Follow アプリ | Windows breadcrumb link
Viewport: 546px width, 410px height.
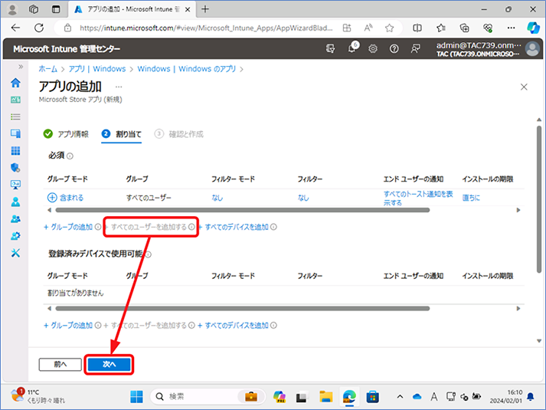pos(97,69)
